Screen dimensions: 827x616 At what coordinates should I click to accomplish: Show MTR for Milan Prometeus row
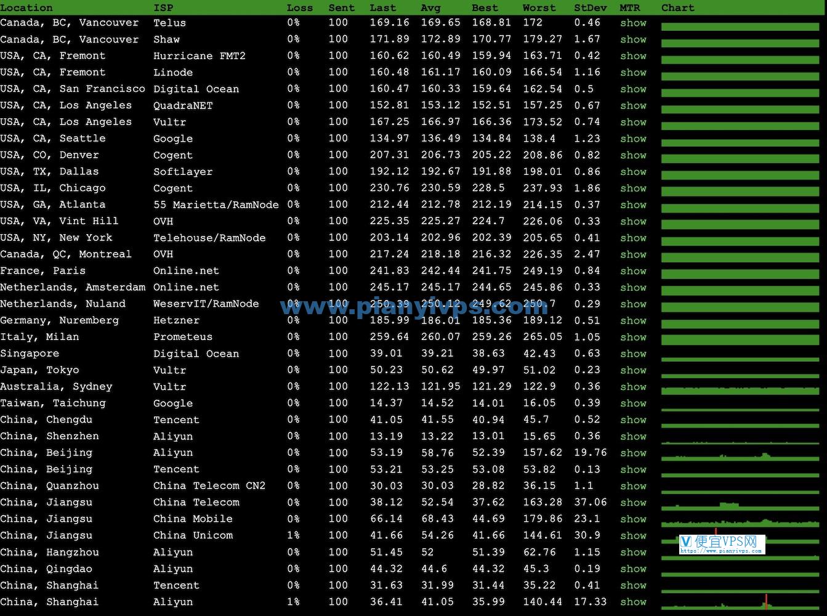pos(633,338)
